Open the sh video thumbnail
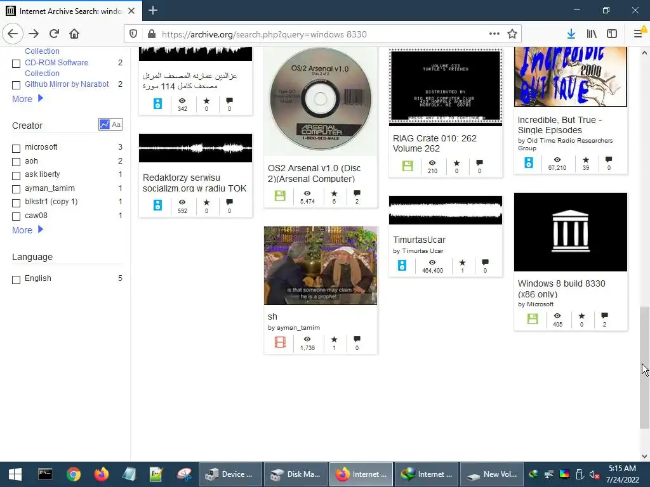The width and height of the screenshot is (650, 487). [321, 266]
